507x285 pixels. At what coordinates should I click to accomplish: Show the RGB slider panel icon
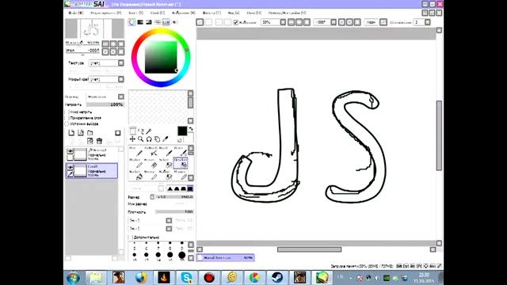tap(140, 22)
